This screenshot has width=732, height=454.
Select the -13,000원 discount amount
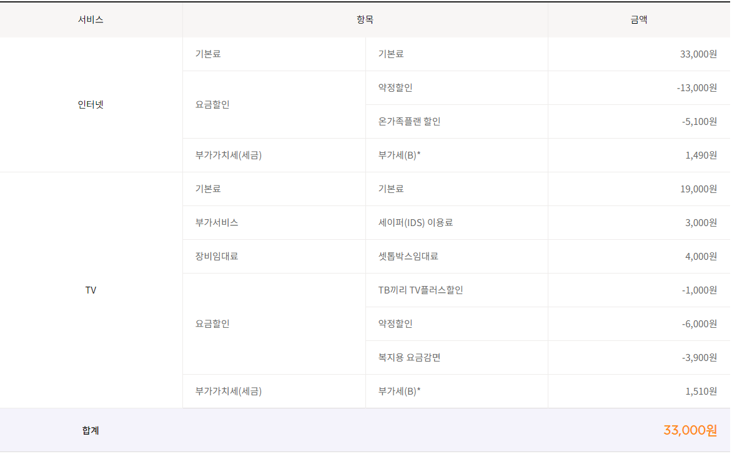click(x=696, y=87)
